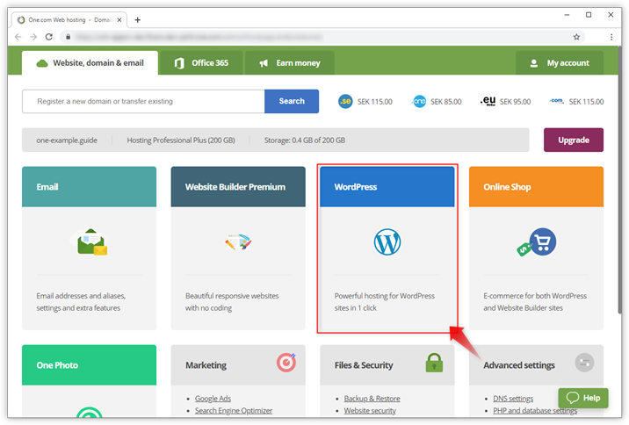Open the One Photo tile

click(89, 365)
